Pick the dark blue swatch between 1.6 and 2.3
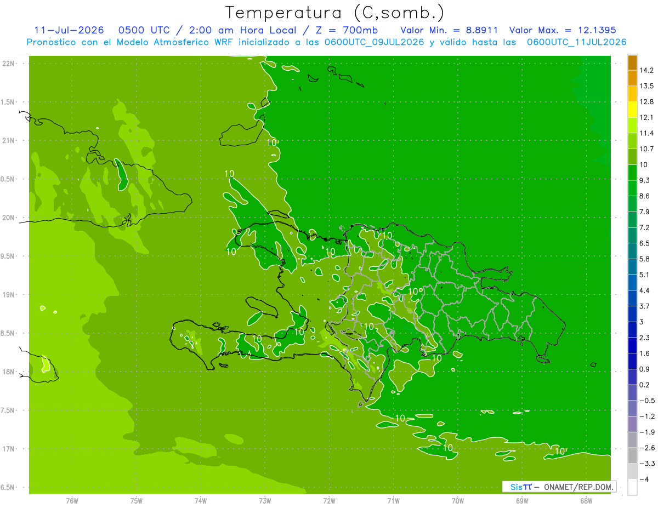Screen dimensions: 658x508 point(632,345)
